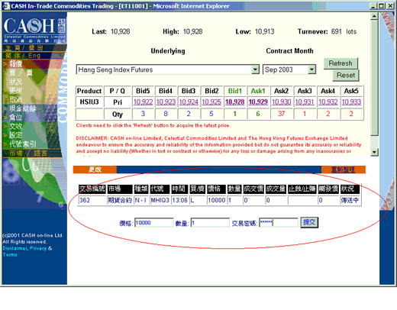Click the 傳送中 status cell

350,200
